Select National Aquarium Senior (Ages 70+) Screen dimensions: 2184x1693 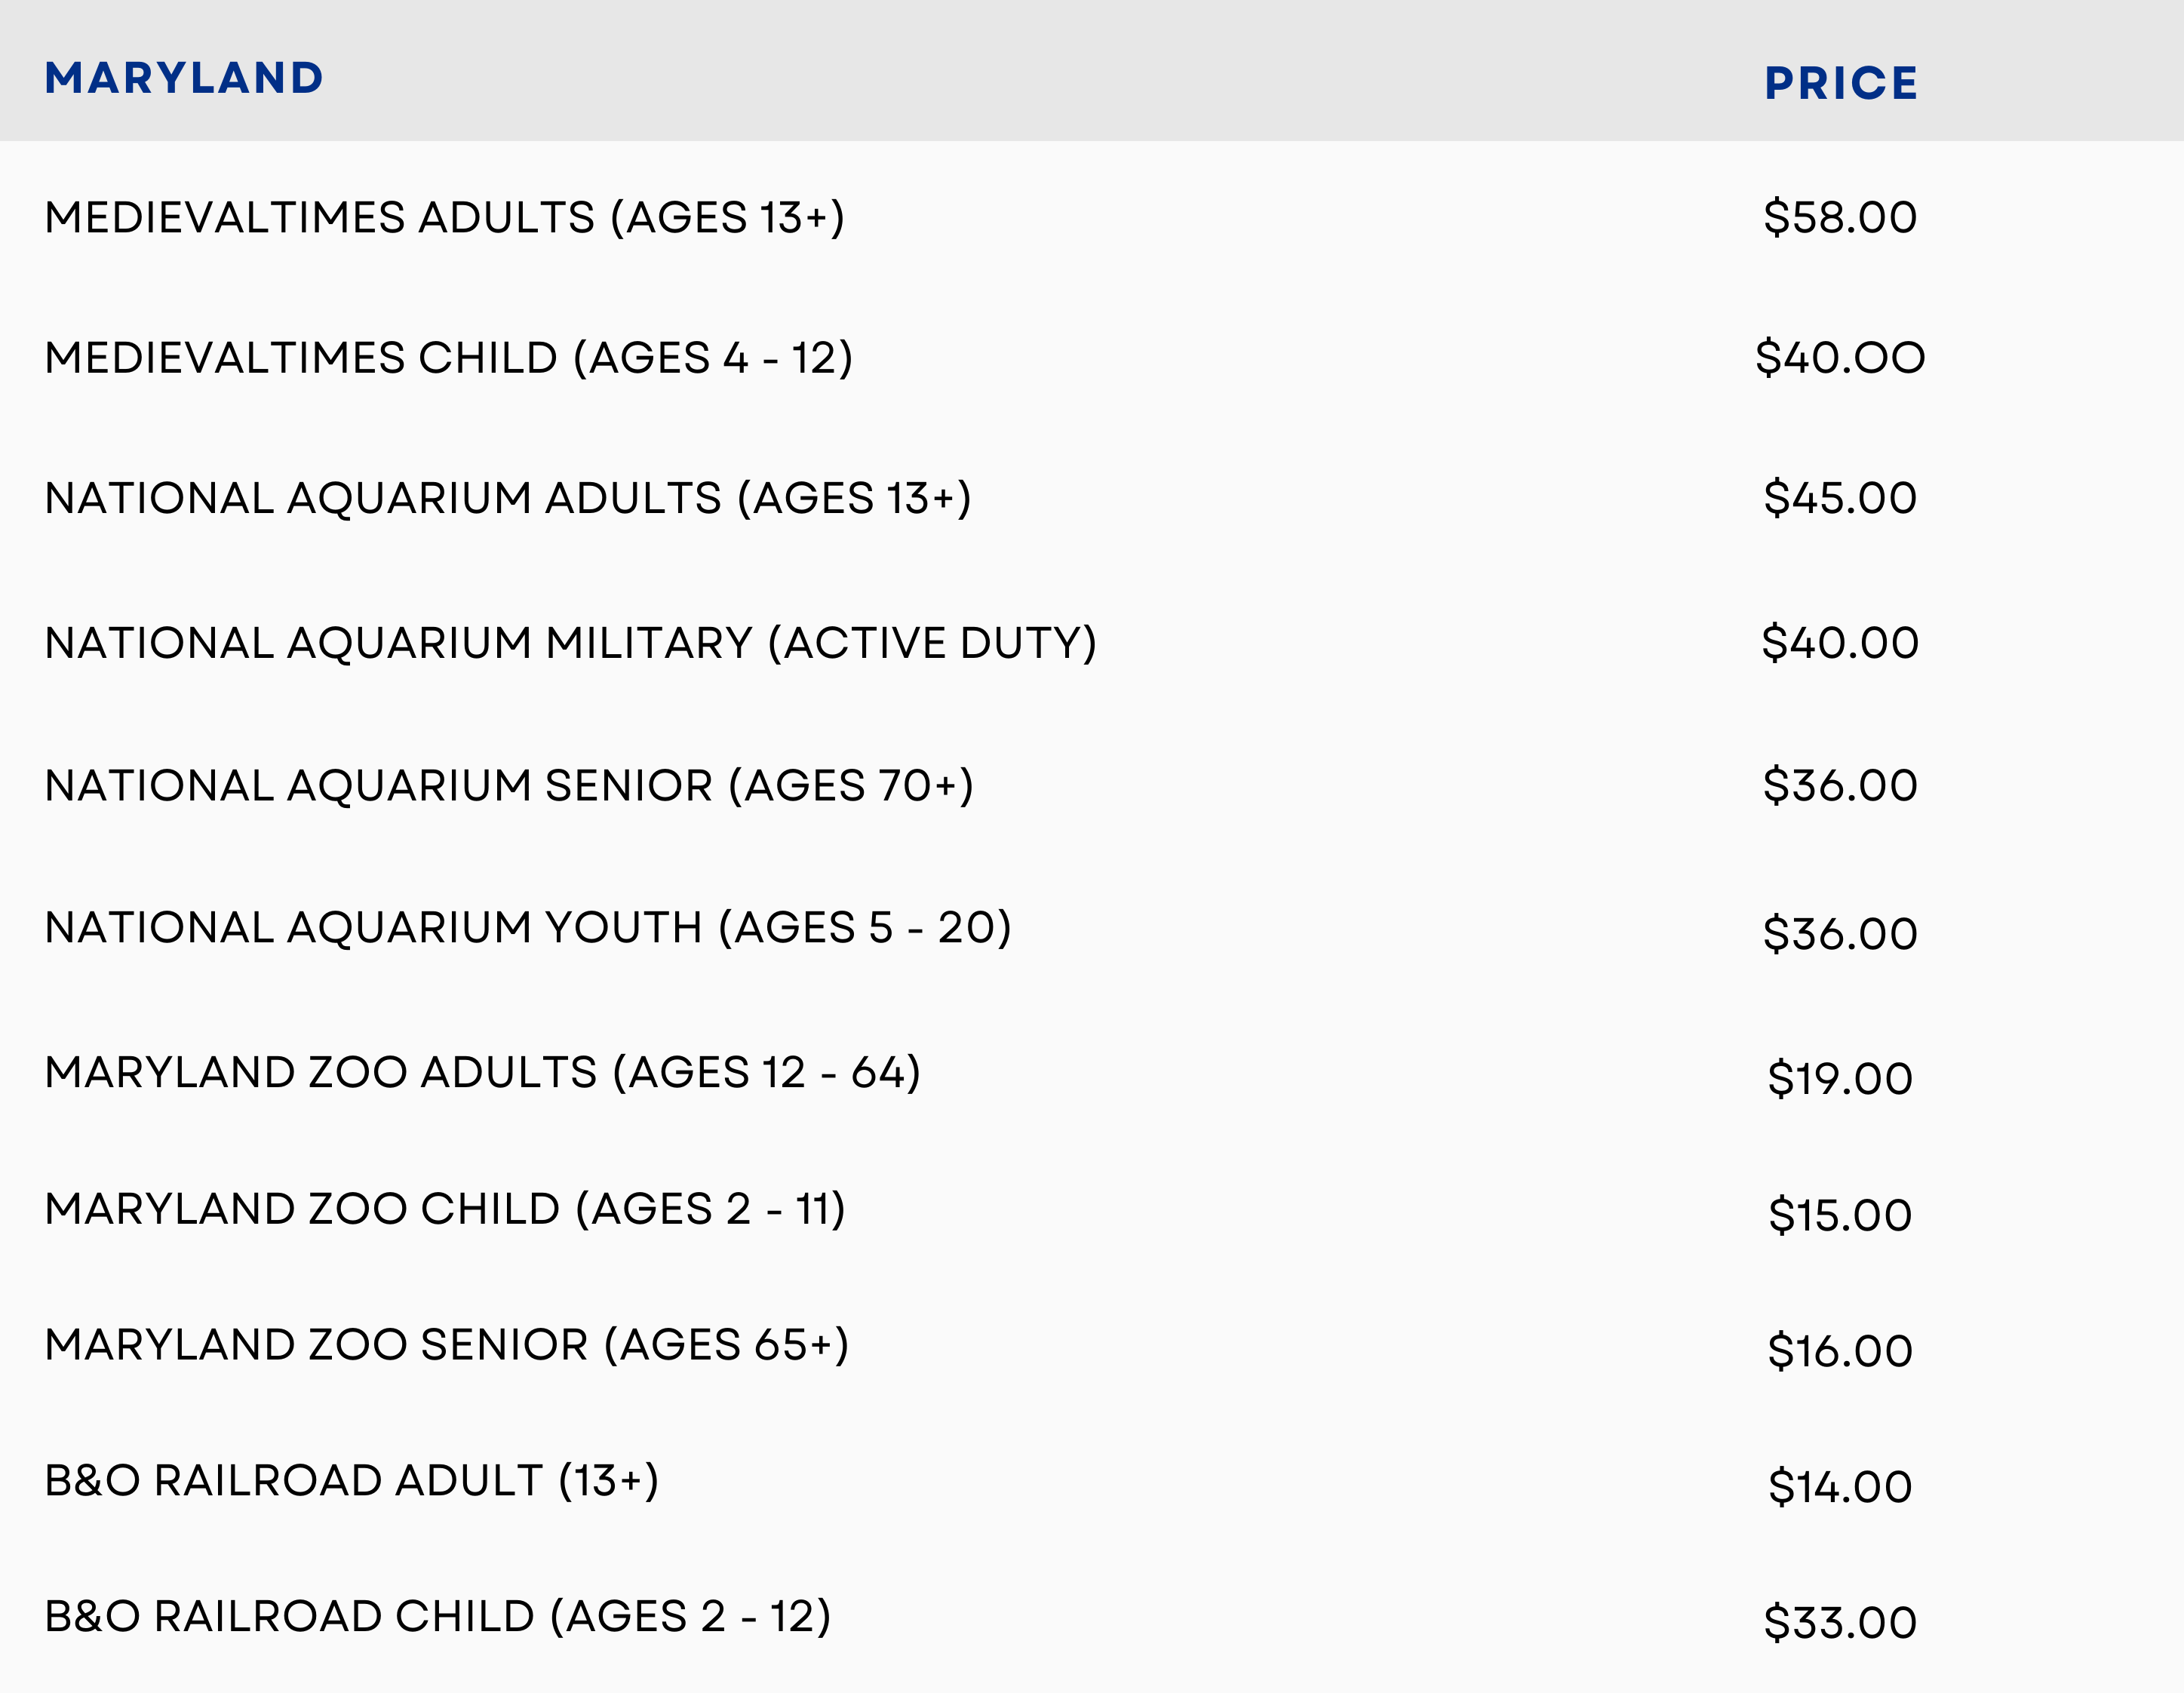(509, 785)
